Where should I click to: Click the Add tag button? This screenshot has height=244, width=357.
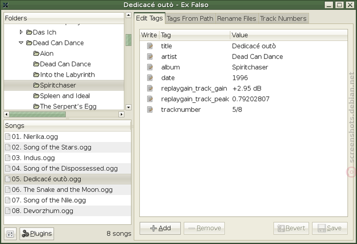[x=160, y=228]
